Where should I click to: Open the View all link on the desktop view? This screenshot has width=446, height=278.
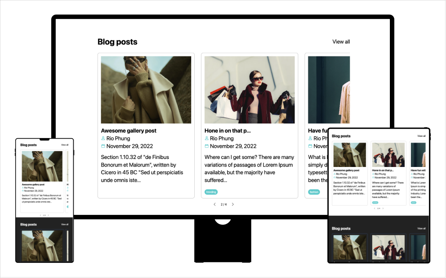pyautogui.click(x=341, y=41)
